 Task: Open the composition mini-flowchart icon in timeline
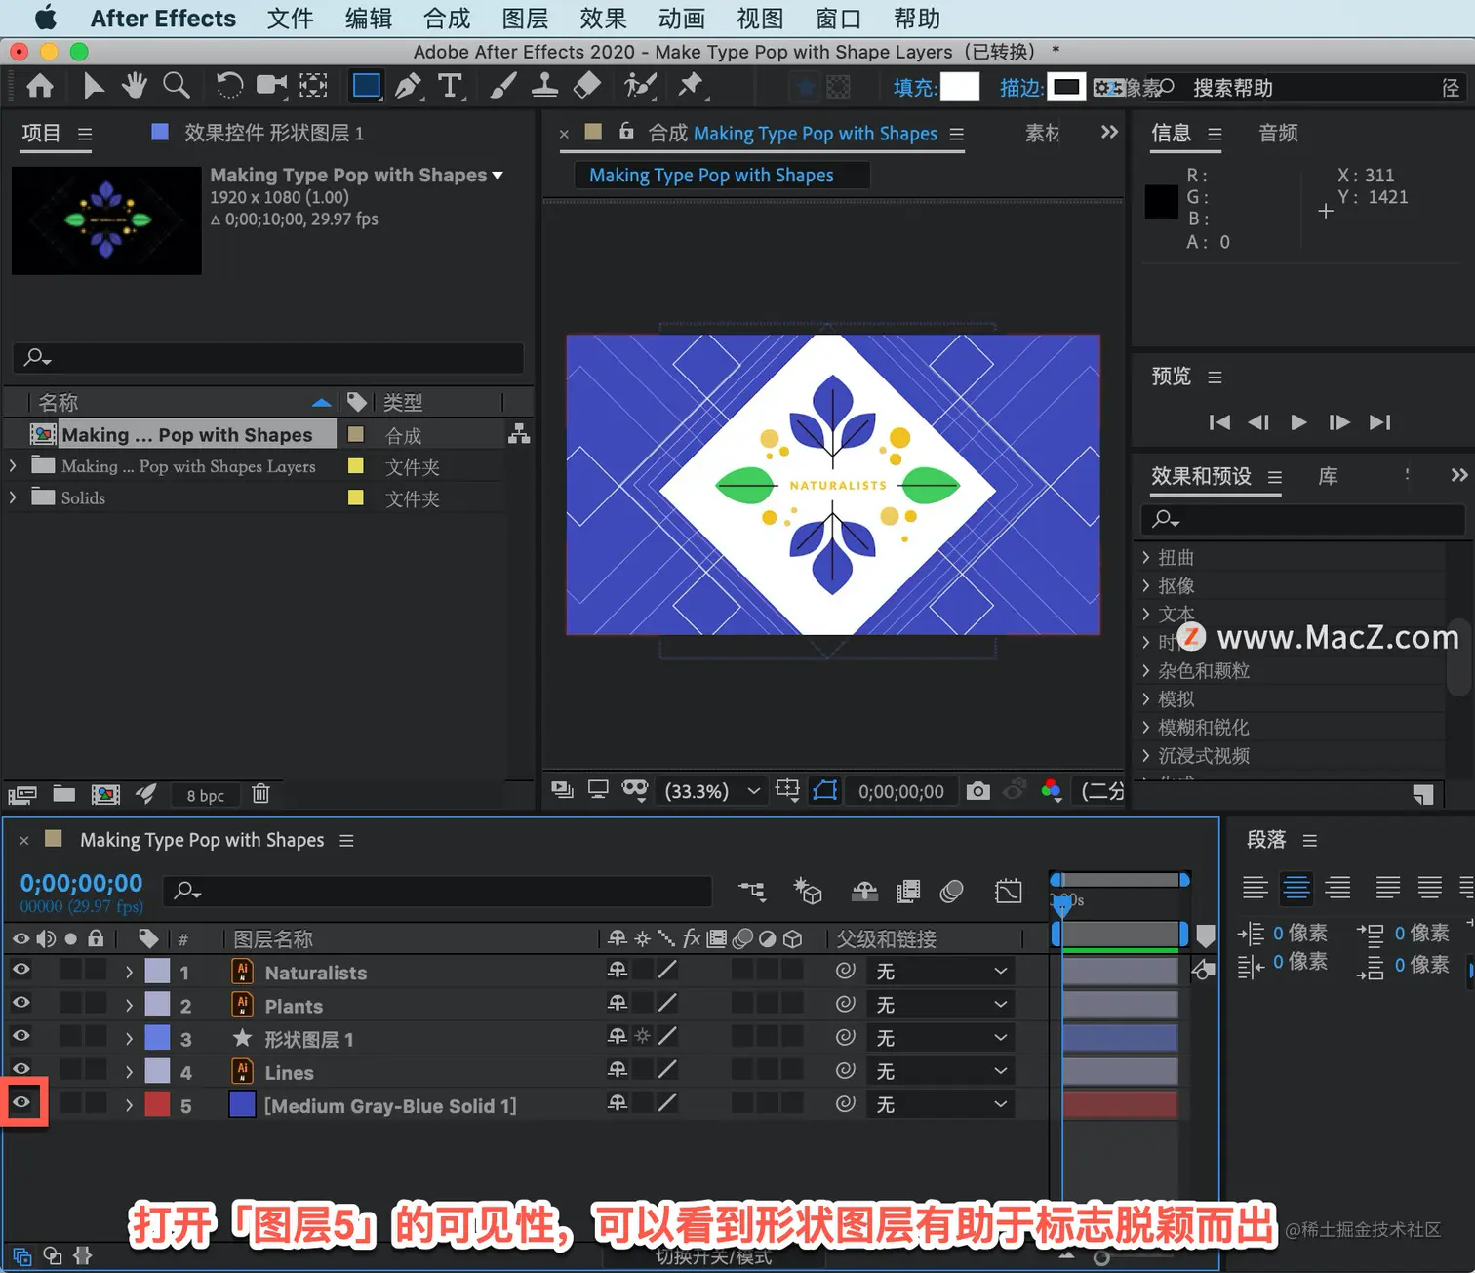click(752, 891)
